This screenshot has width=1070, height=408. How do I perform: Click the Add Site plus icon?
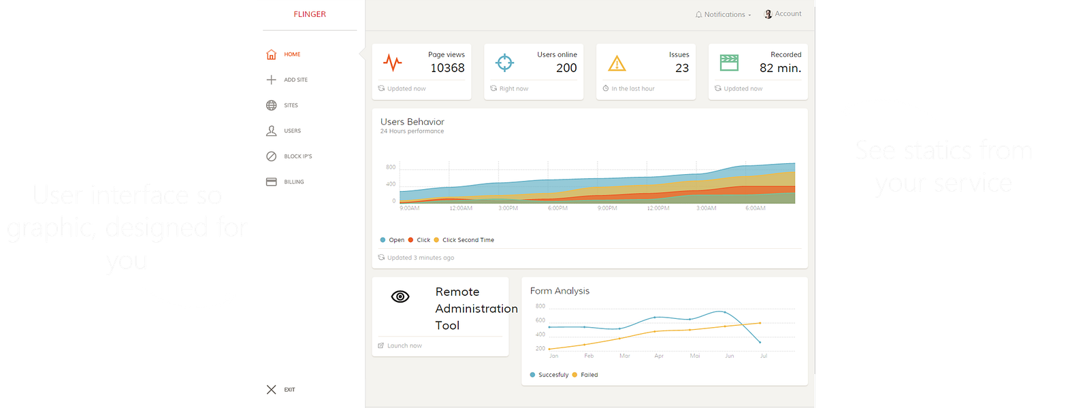(271, 80)
